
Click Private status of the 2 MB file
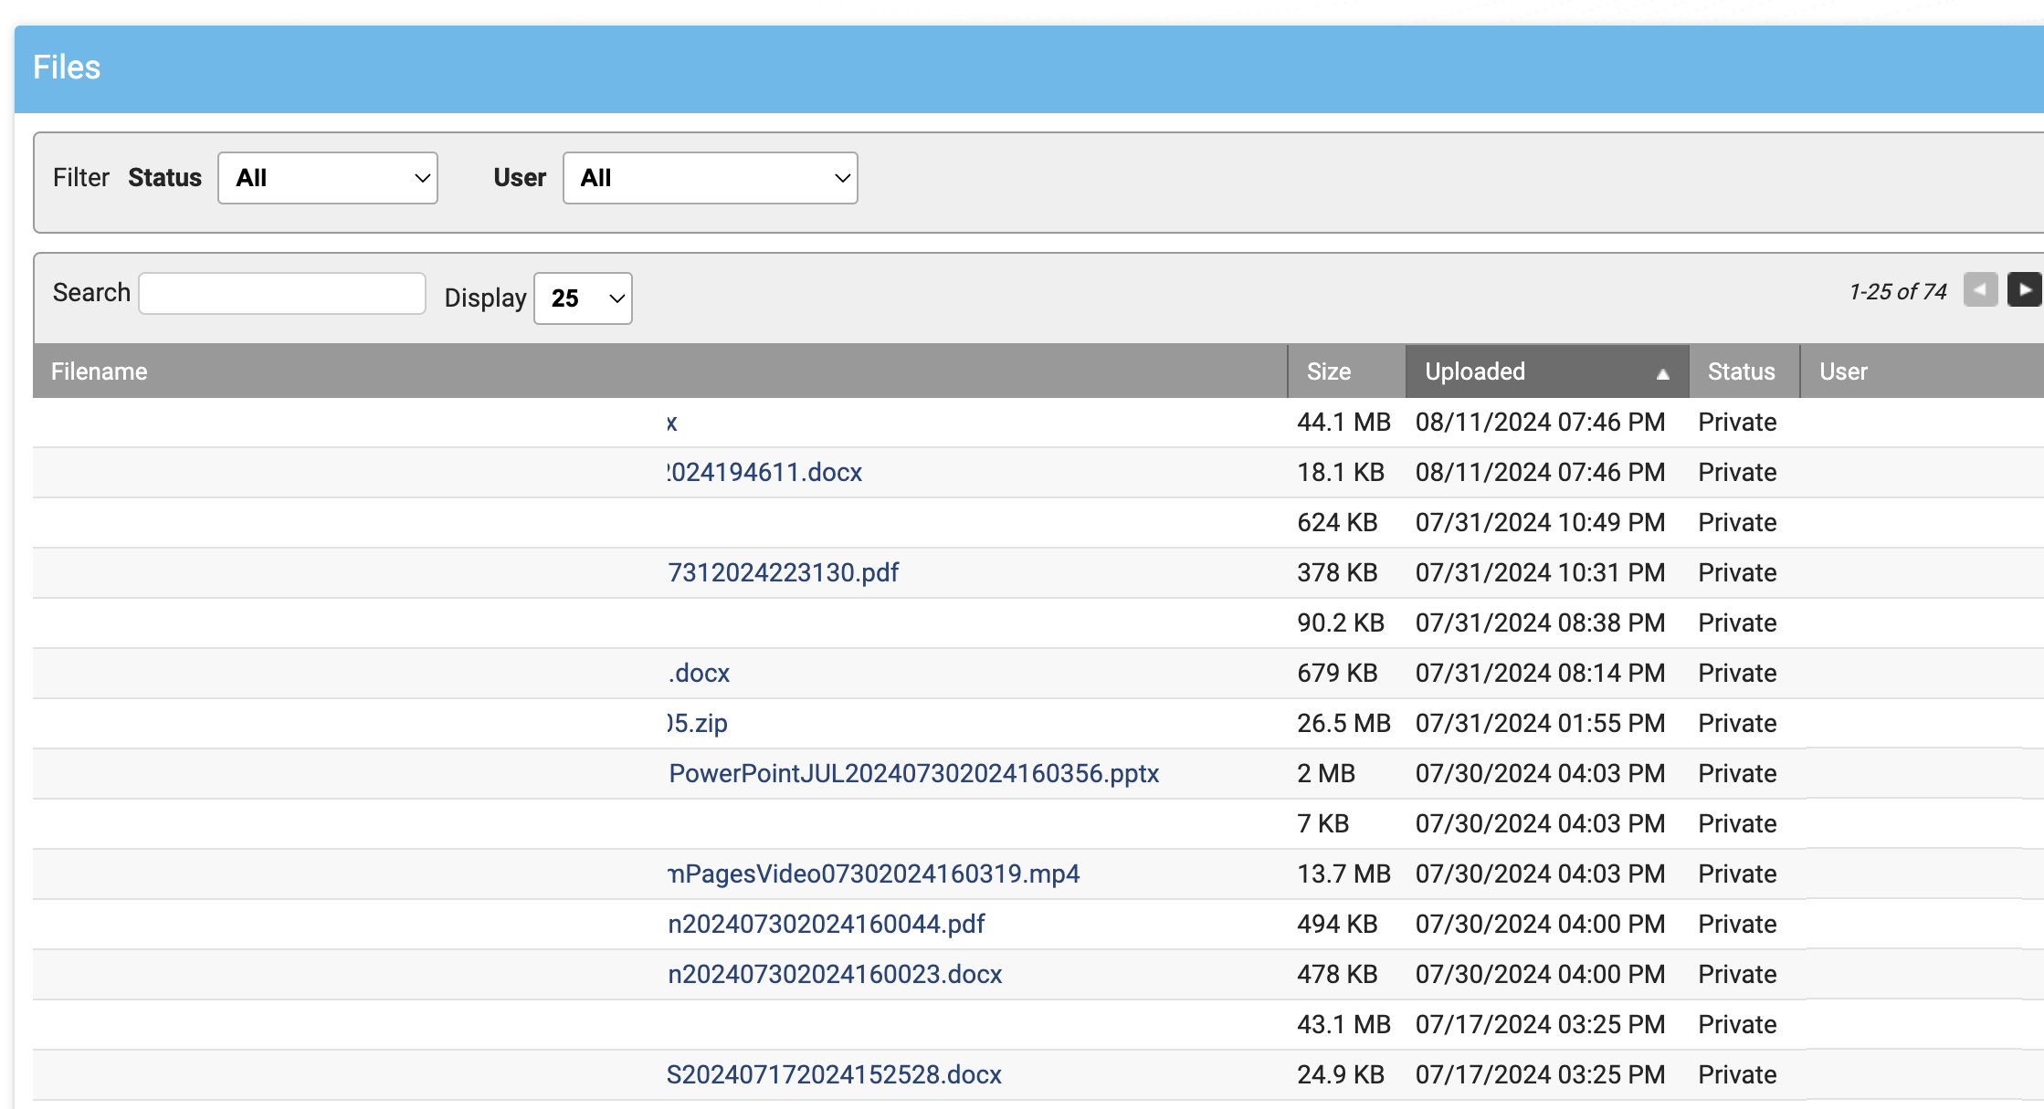(x=1737, y=773)
